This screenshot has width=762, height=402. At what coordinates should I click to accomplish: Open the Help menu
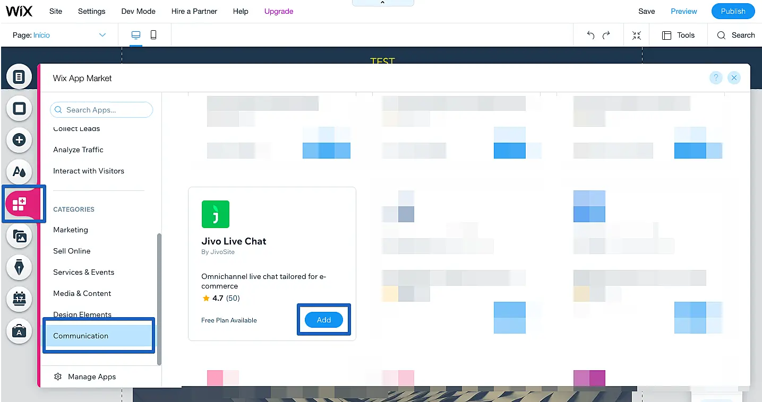pyautogui.click(x=241, y=11)
